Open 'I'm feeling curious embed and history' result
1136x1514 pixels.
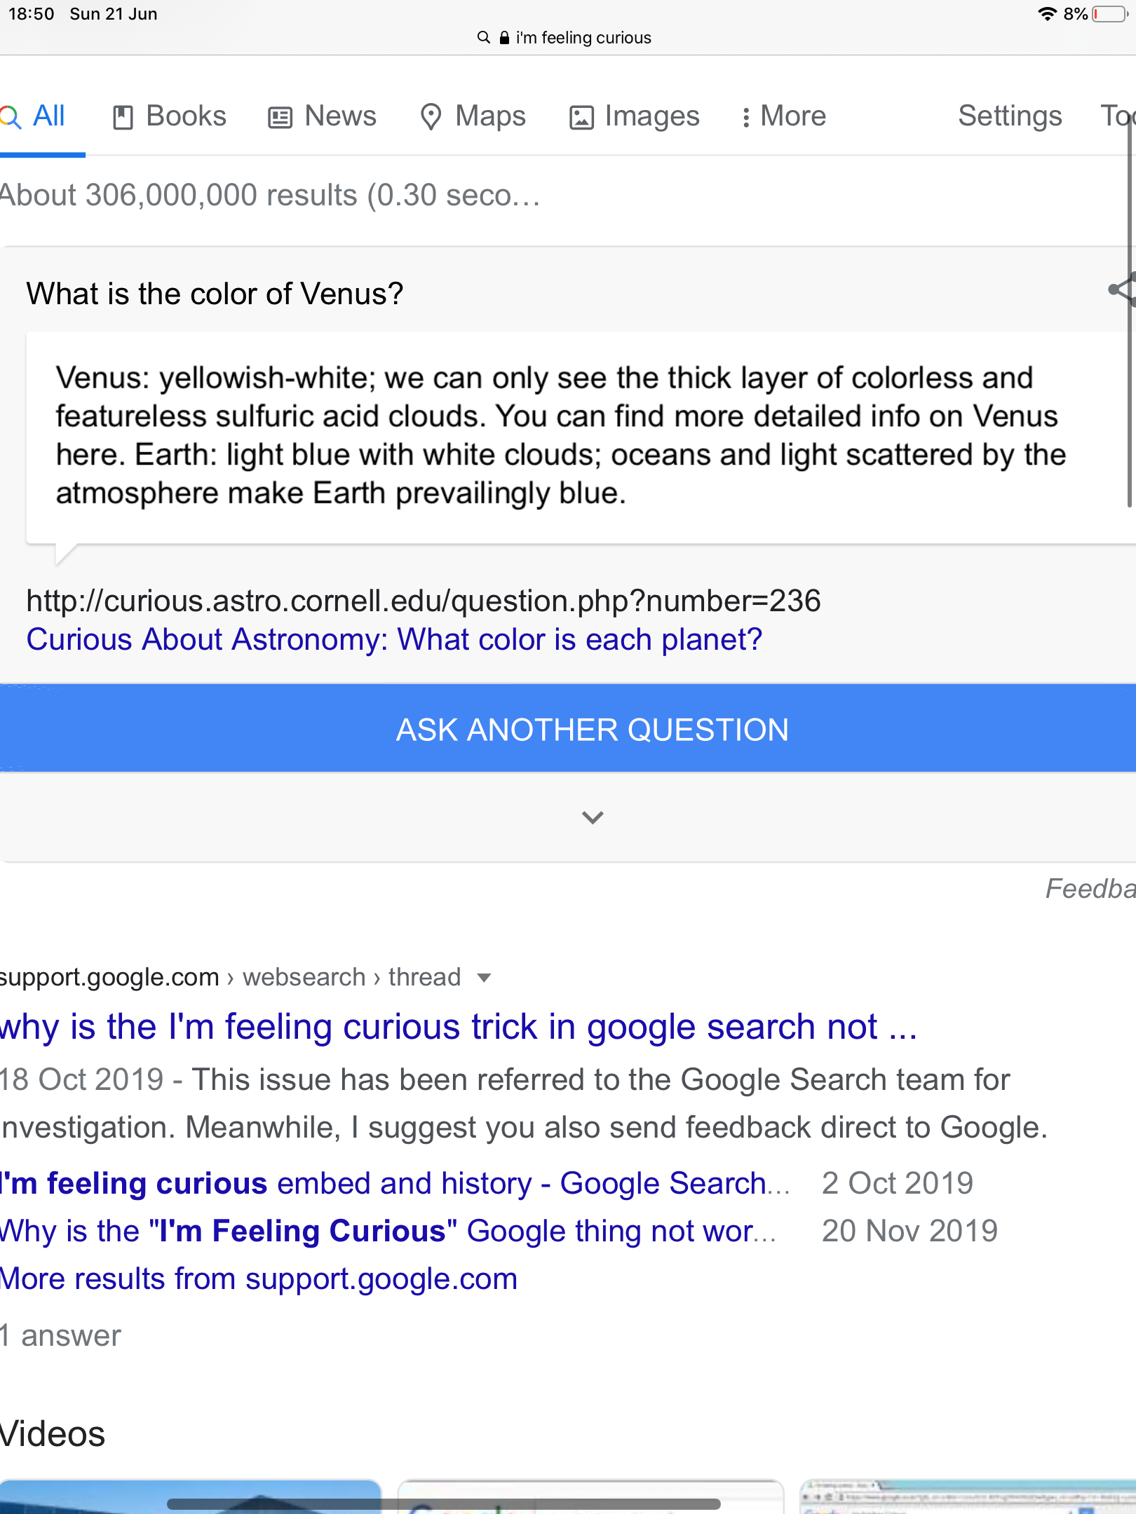[394, 1184]
